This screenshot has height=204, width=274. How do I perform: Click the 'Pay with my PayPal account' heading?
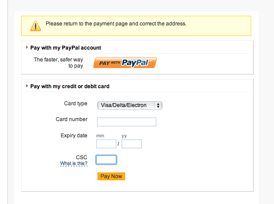65,48
